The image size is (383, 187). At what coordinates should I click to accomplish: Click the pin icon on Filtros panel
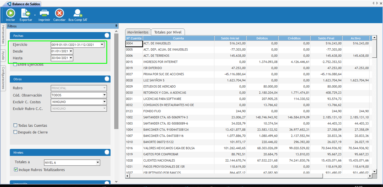(116, 26)
